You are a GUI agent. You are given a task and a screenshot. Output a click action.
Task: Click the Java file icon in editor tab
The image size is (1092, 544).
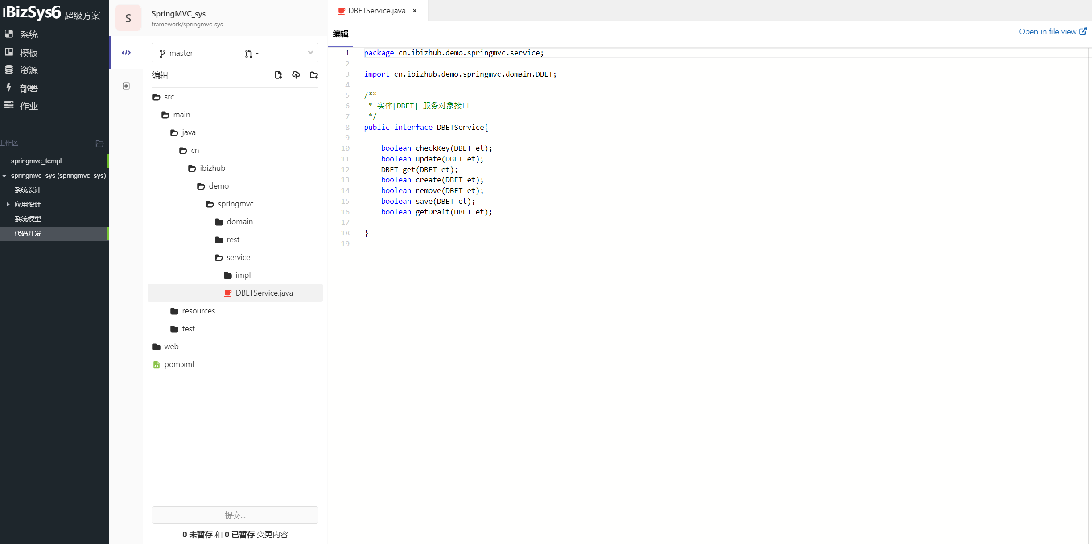pyautogui.click(x=342, y=11)
